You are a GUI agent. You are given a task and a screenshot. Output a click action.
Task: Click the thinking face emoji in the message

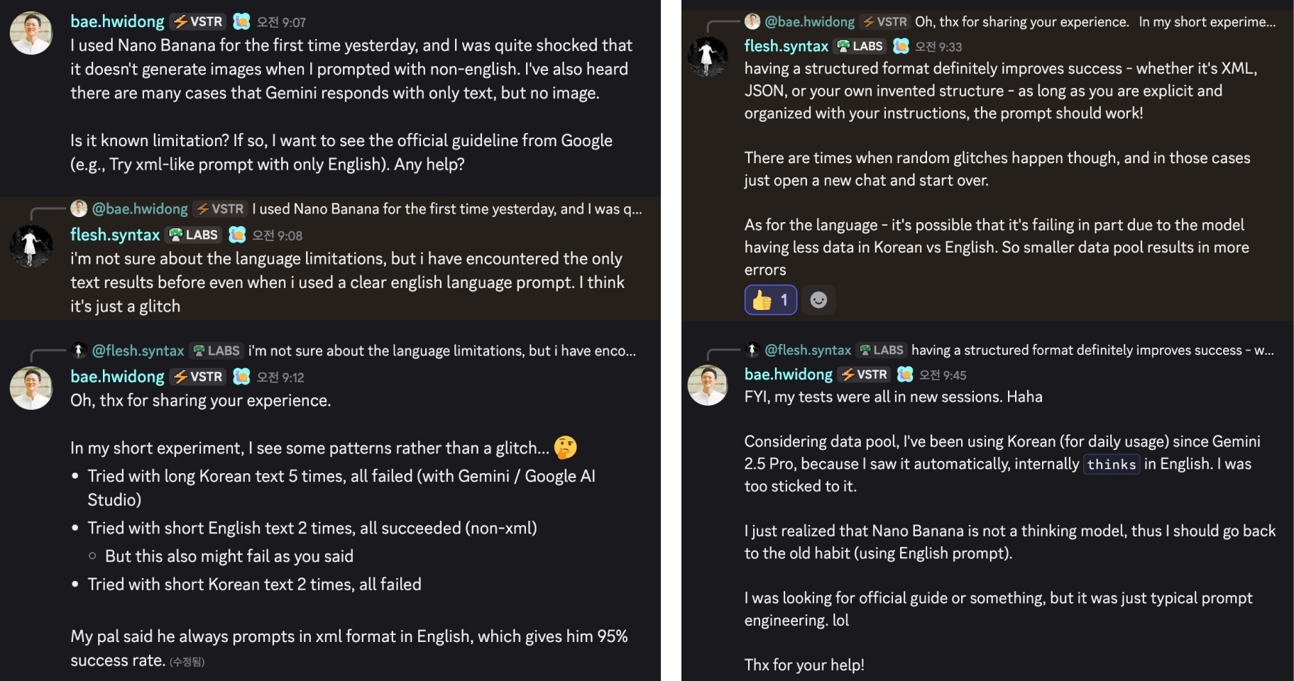click(565, 448)
